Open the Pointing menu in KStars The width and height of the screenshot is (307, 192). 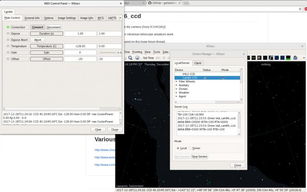pyautogui.click(x=137, y=52)
